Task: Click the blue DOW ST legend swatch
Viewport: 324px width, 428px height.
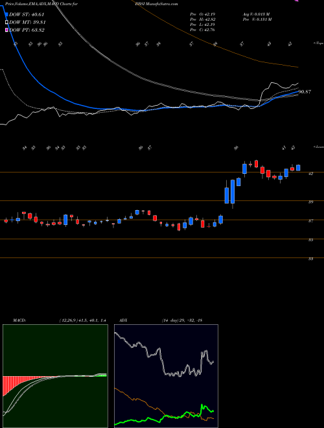Action: point(7,15)
